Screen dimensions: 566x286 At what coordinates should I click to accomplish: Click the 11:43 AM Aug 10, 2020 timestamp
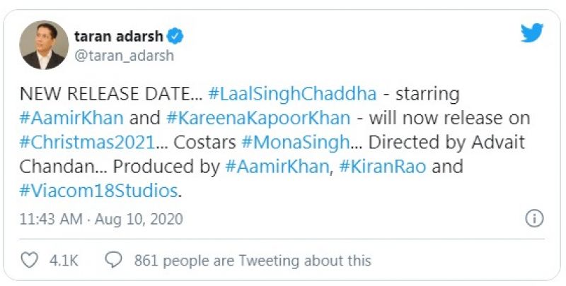click(x=101, y=220)
